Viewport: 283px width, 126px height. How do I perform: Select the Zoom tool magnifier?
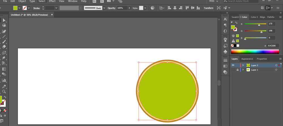pyautogui.click(x=4, y=92)
